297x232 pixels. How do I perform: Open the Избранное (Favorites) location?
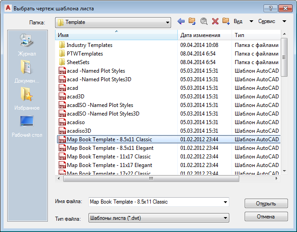tap(27, 99)
